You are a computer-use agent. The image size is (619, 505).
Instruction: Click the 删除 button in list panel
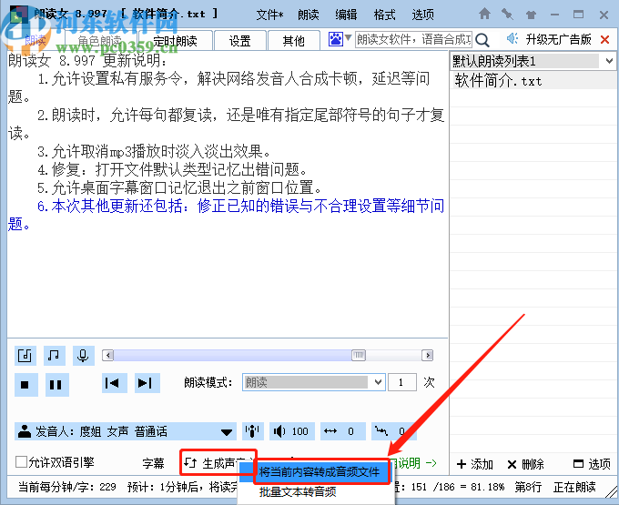[x=525, y=464]
